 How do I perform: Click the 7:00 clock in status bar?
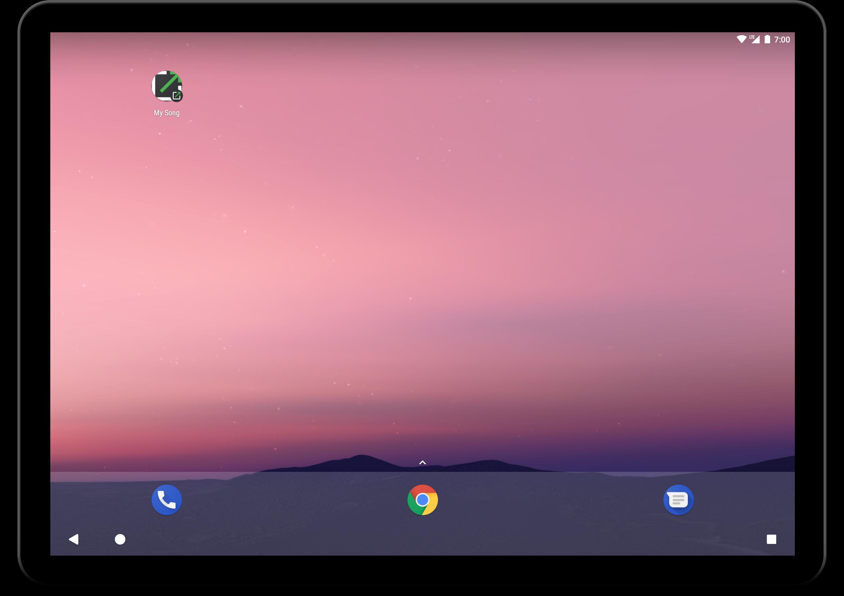(782, 40)
